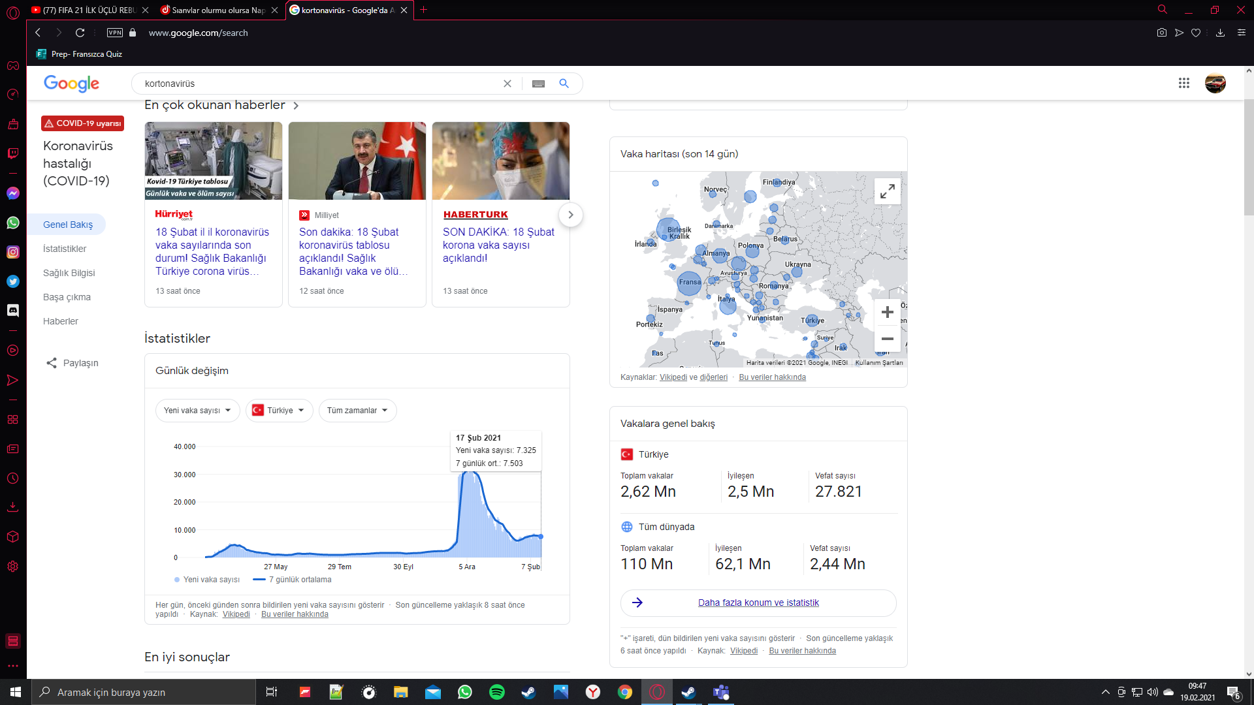Open Instagram in the sidebar
The height and width of the screenshot is (705, 1254).
(x=13, y=252)
